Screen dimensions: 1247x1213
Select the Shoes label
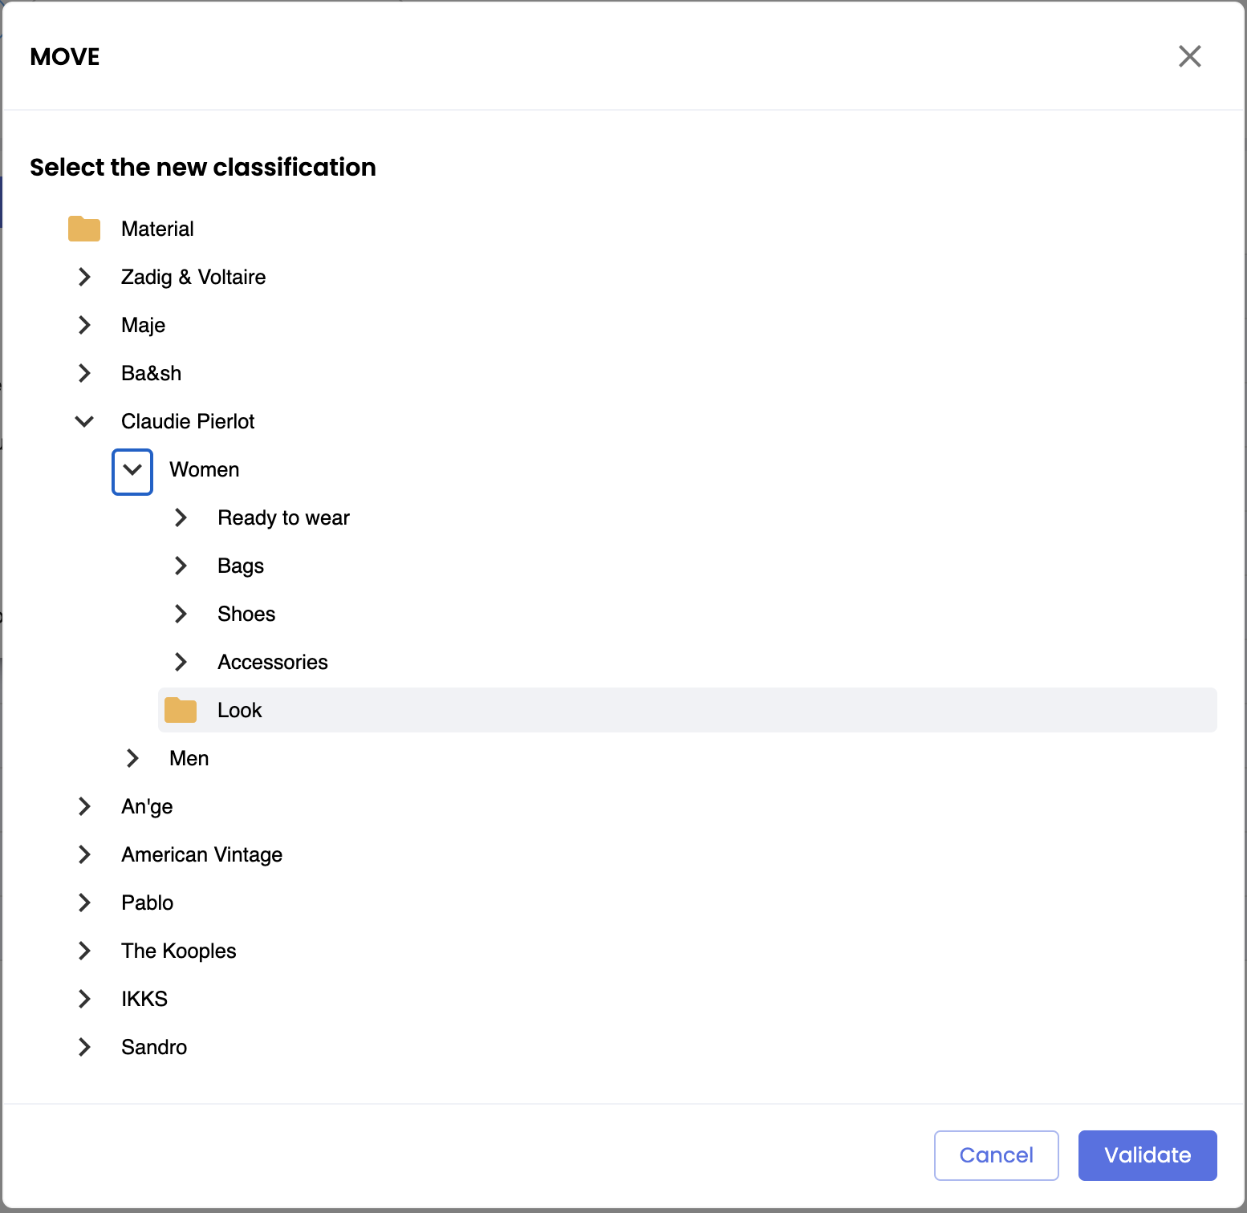click(x=246, y=614)
